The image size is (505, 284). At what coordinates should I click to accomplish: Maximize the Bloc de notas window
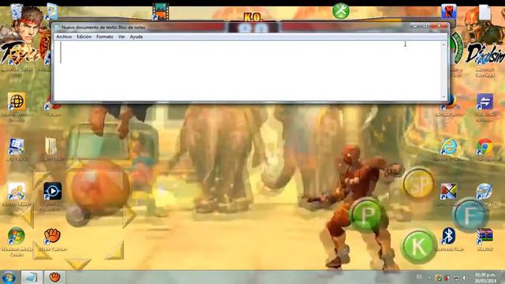(x=425, y=25)
